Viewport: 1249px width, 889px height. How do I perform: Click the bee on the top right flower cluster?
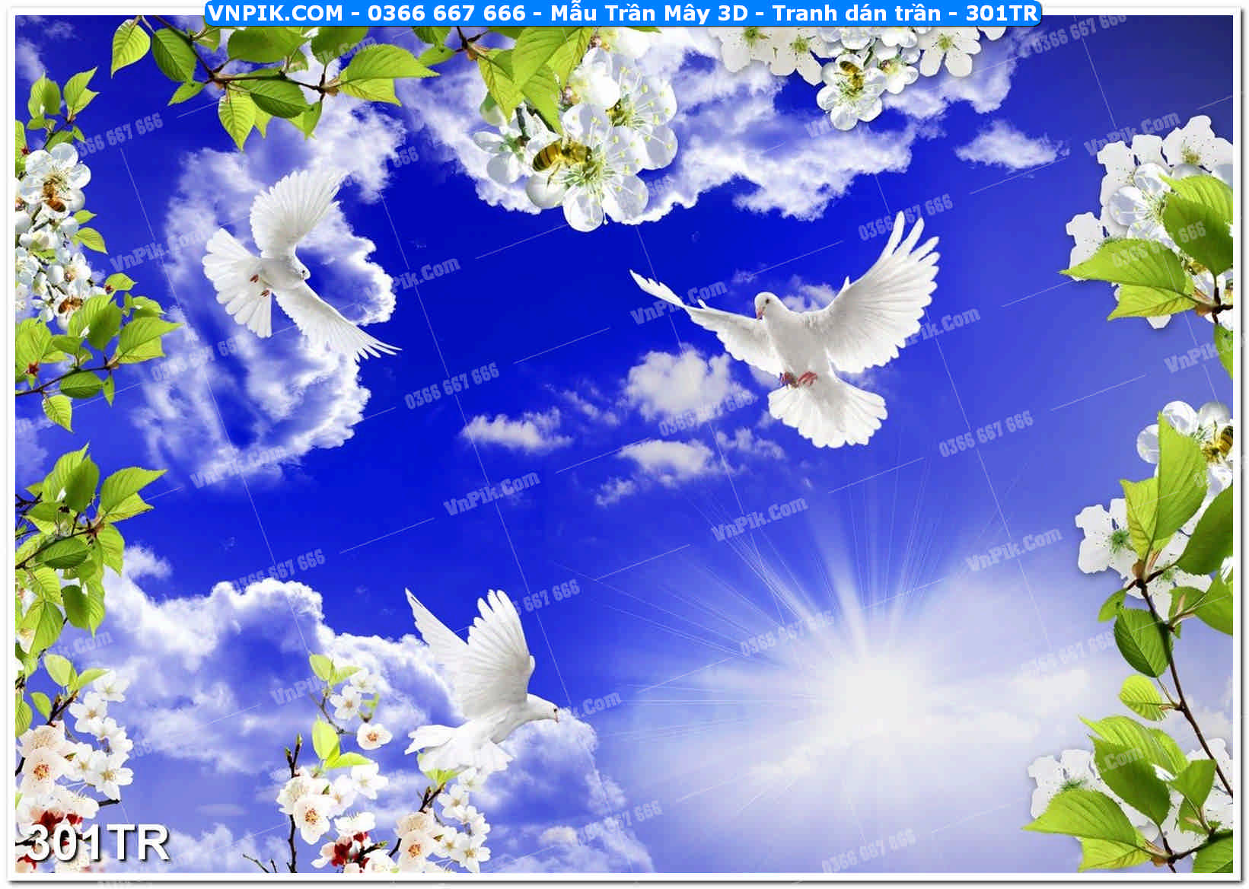click(851, 74)
